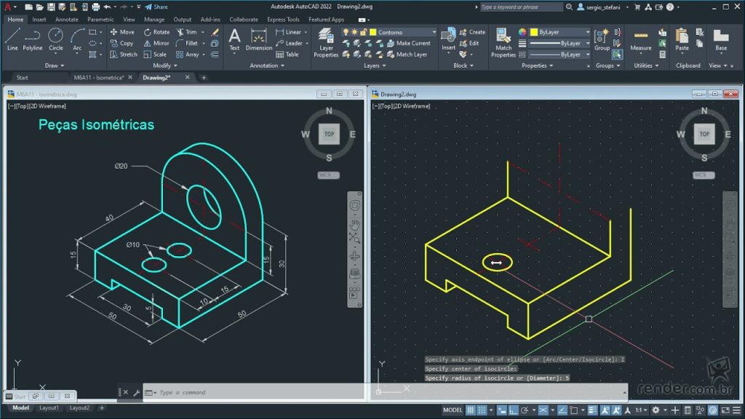Toggle grid display in status bar
Screen dimensions: 745x419
click(x=471, y=410)
